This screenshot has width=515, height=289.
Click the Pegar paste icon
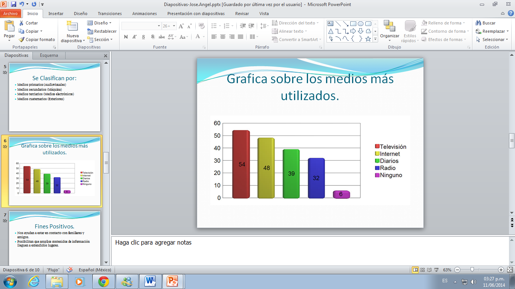(9, 26)
